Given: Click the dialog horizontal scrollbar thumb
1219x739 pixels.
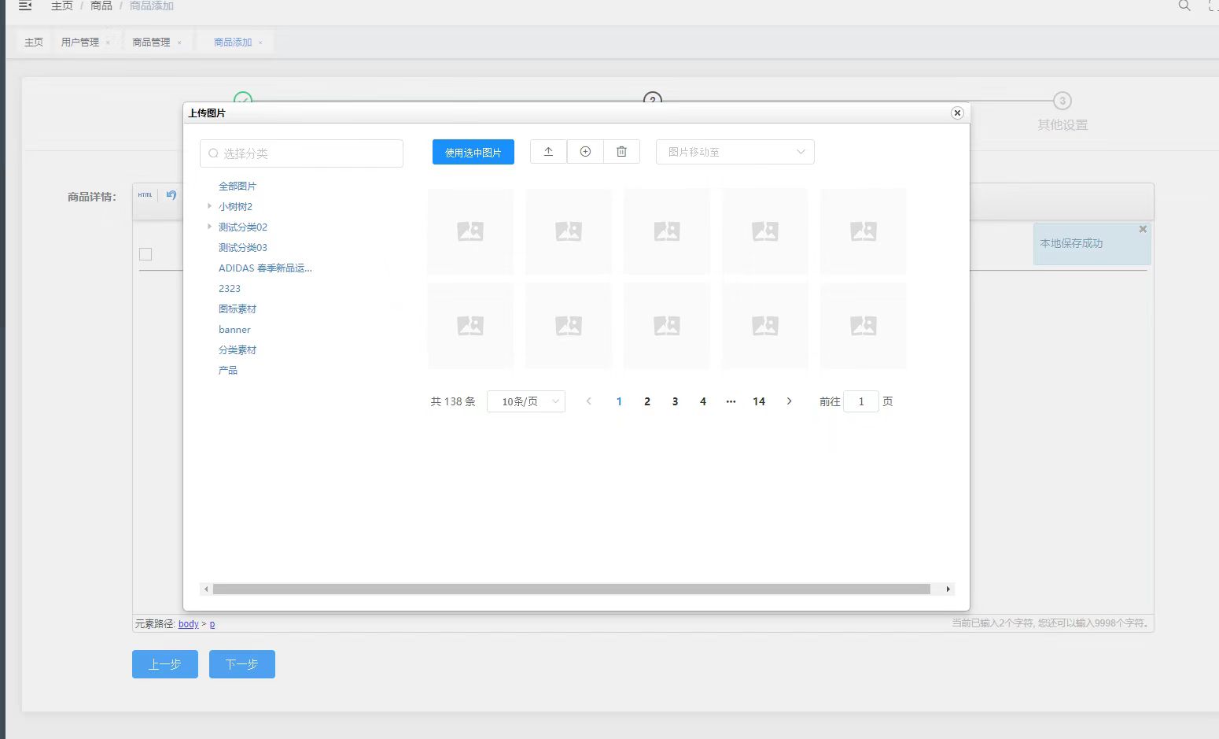Looking at the screenshot, I should [572, 589].
